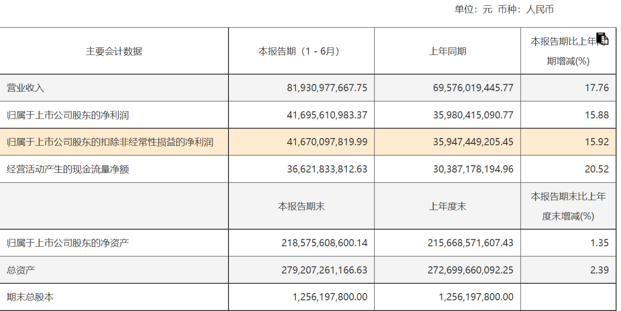The width and height of the screenshot is (621, 311).
Task: Click the 上年同期 column header
Action: (447, 51)
